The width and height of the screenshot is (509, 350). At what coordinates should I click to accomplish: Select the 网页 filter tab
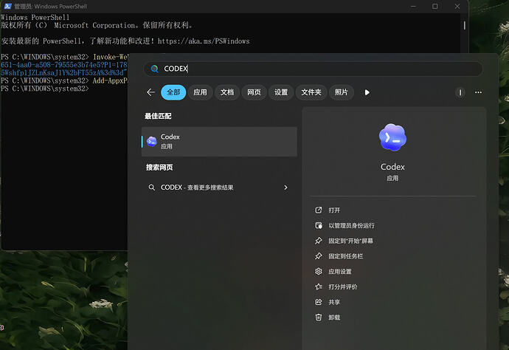(x=254, y=92)
